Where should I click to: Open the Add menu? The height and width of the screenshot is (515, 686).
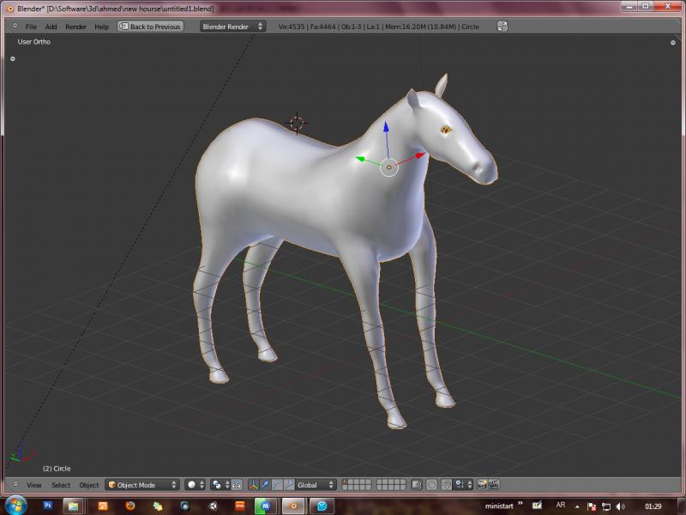tap(51, 27)
